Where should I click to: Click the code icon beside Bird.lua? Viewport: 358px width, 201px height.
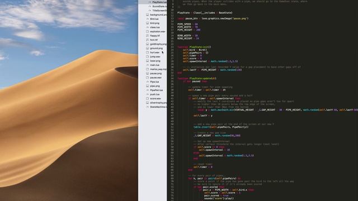pos(148,19)
